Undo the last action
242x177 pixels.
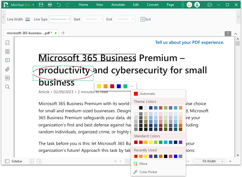[x=59, y=5]
